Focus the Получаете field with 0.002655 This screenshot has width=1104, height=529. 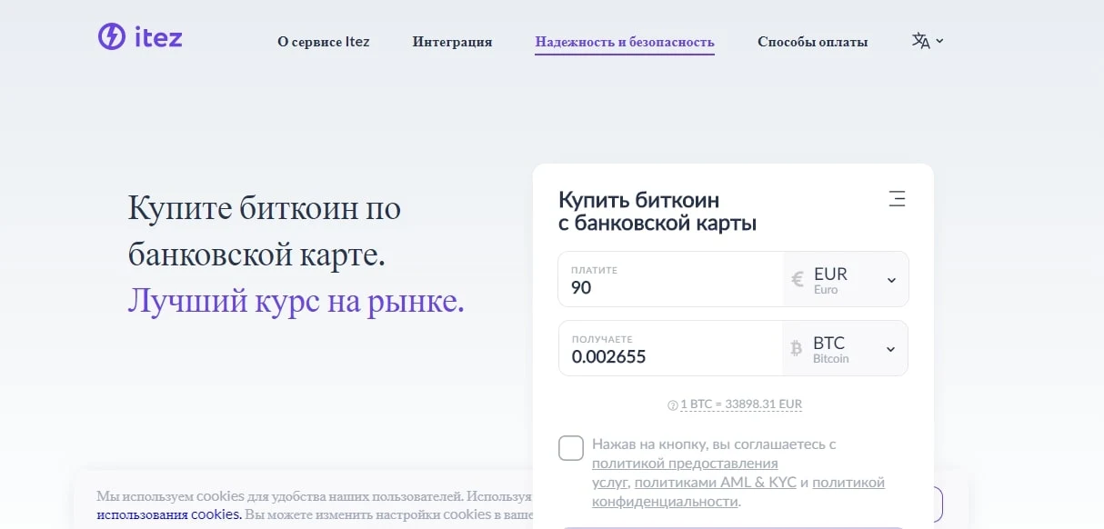pyautogui.click(x=670, y=348)
